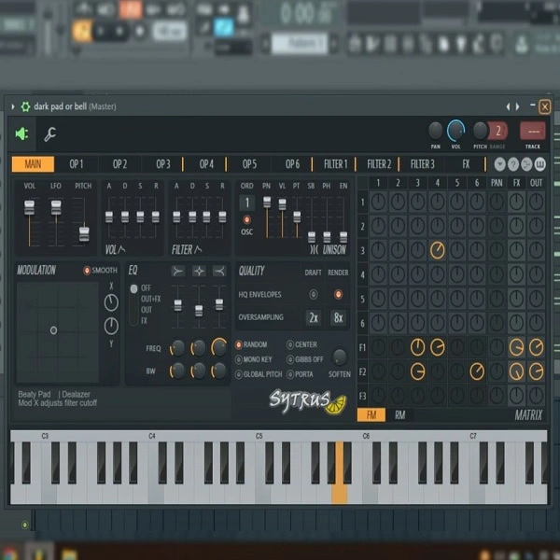The image size is (560, 560).
Task: Open the plugin options gear icon
Action: click(25, 106)
